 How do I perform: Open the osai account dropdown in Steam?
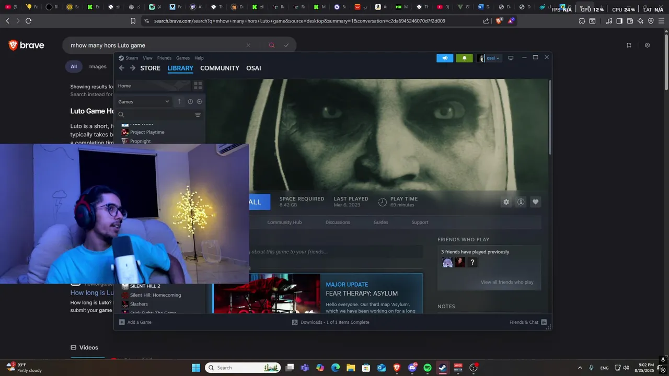[x=489, y=58]
